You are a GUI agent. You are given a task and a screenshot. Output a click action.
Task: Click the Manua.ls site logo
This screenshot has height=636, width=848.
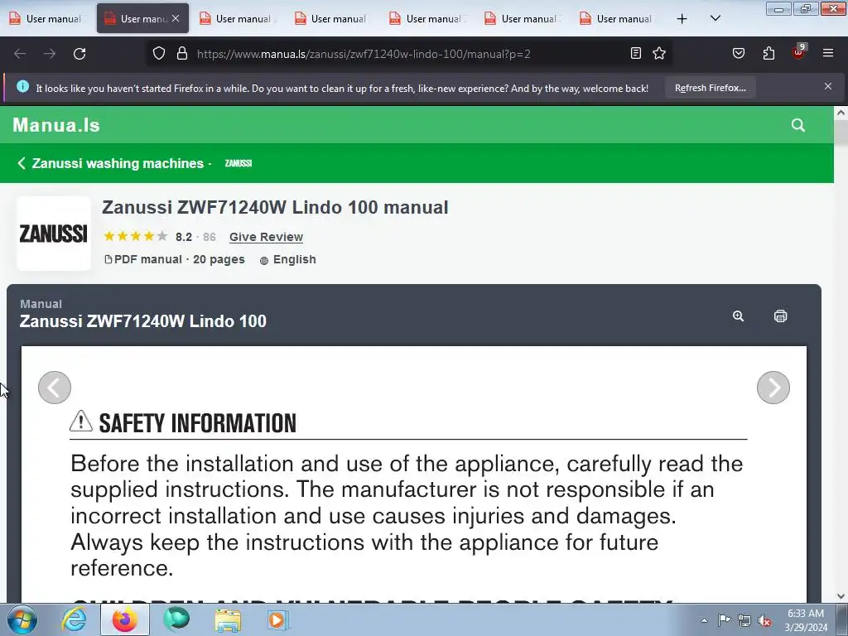(56, 126)
